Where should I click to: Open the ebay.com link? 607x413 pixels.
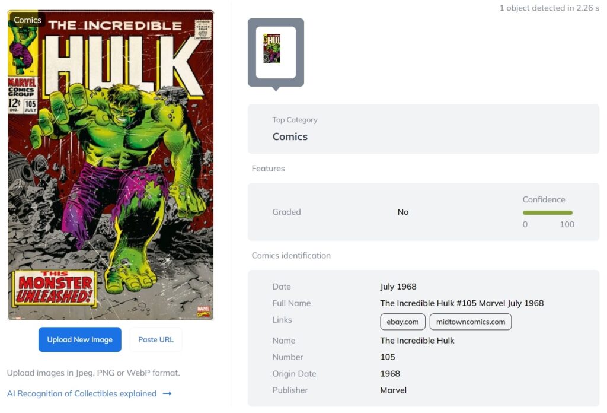(x=402, y=322)
